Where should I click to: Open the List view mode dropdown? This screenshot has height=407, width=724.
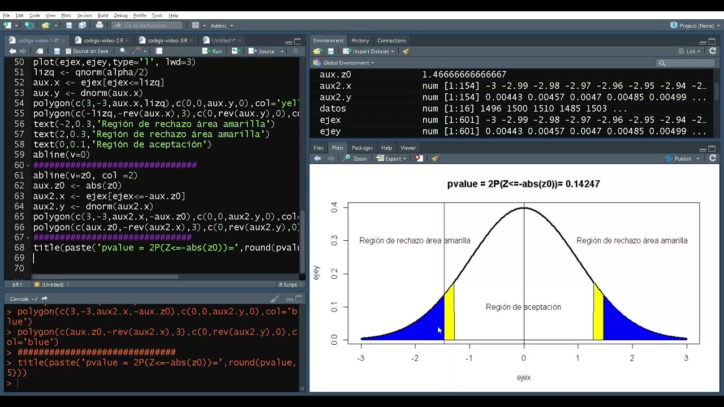(x=689, y=51)
